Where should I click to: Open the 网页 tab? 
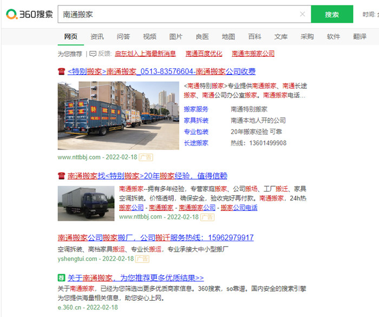point(70,37)
